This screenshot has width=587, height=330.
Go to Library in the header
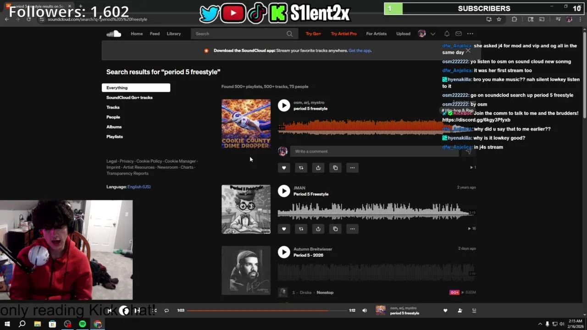[174, 33]
